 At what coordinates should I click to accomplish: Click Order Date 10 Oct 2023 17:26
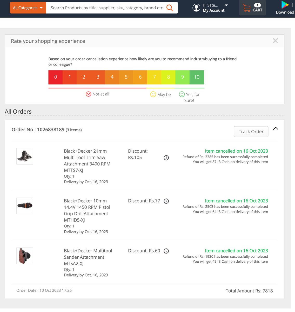44,290
